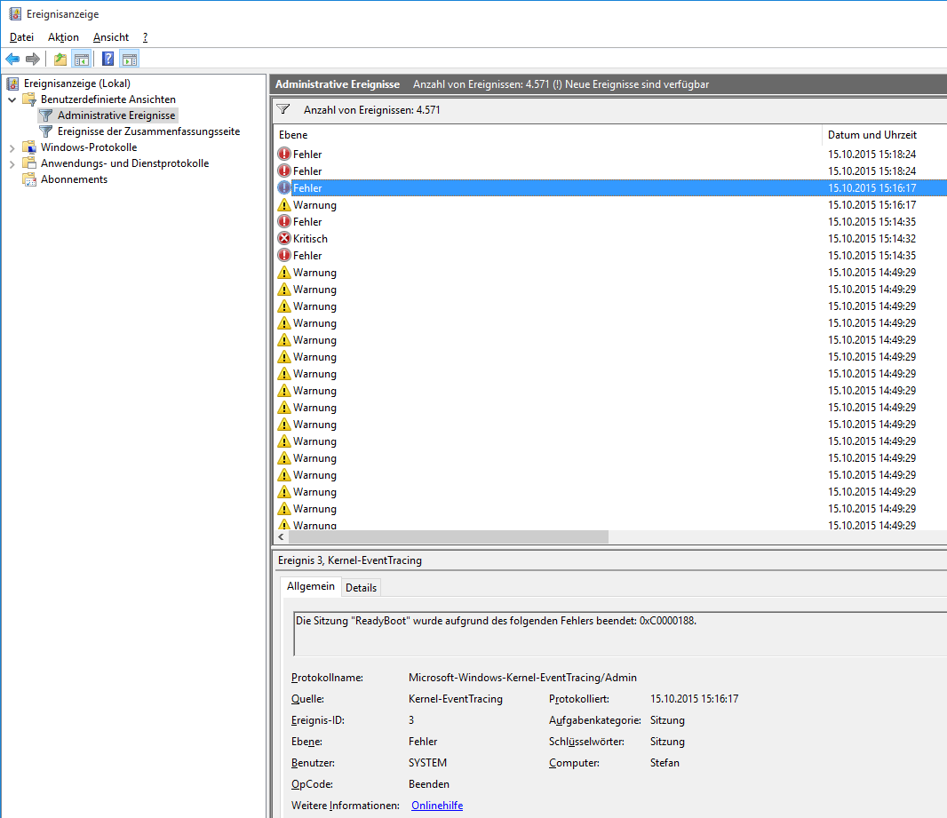Switch to the Allgemein tab
The width and height of the screenshot is (947, 818).
[310, 586]
